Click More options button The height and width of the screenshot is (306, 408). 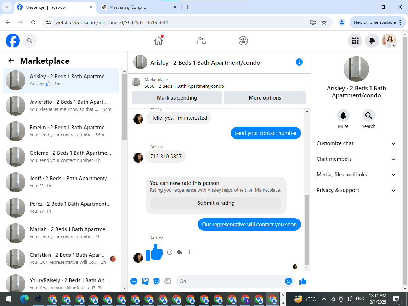tap(265, 98)
